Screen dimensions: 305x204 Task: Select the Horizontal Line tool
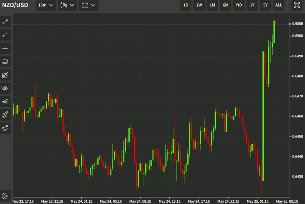click(x=5, y=48)
